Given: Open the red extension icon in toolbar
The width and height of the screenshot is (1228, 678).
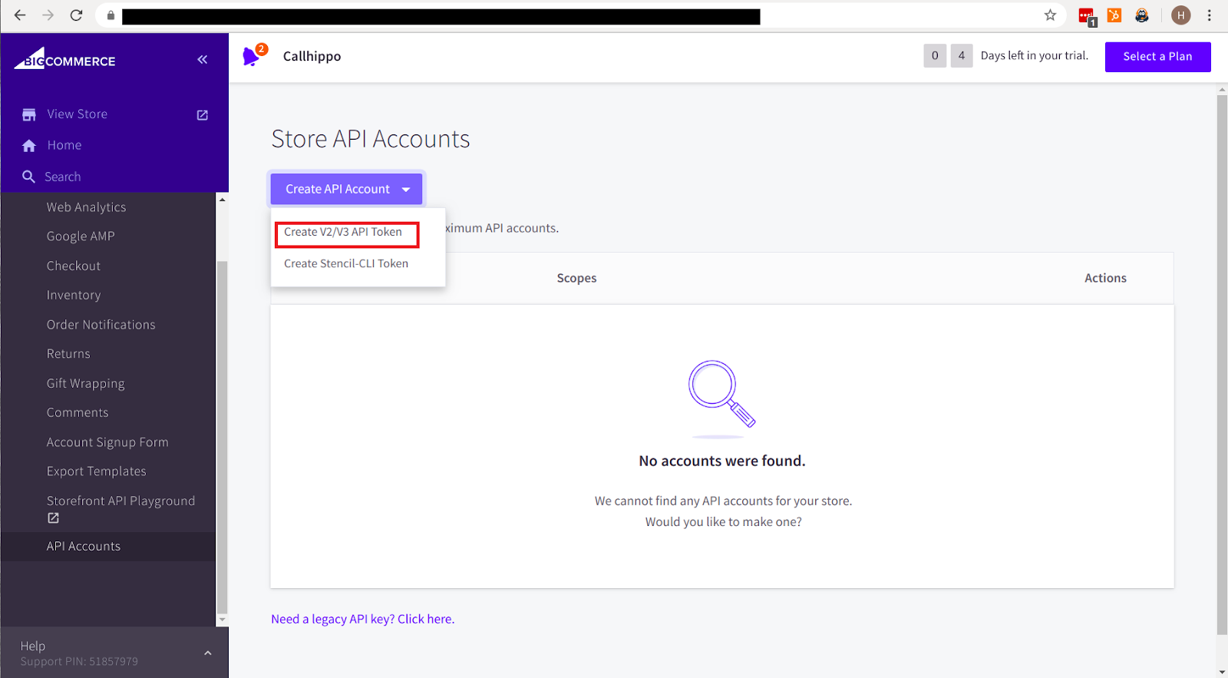Looking at the screenshot, I should point(1087,16).
